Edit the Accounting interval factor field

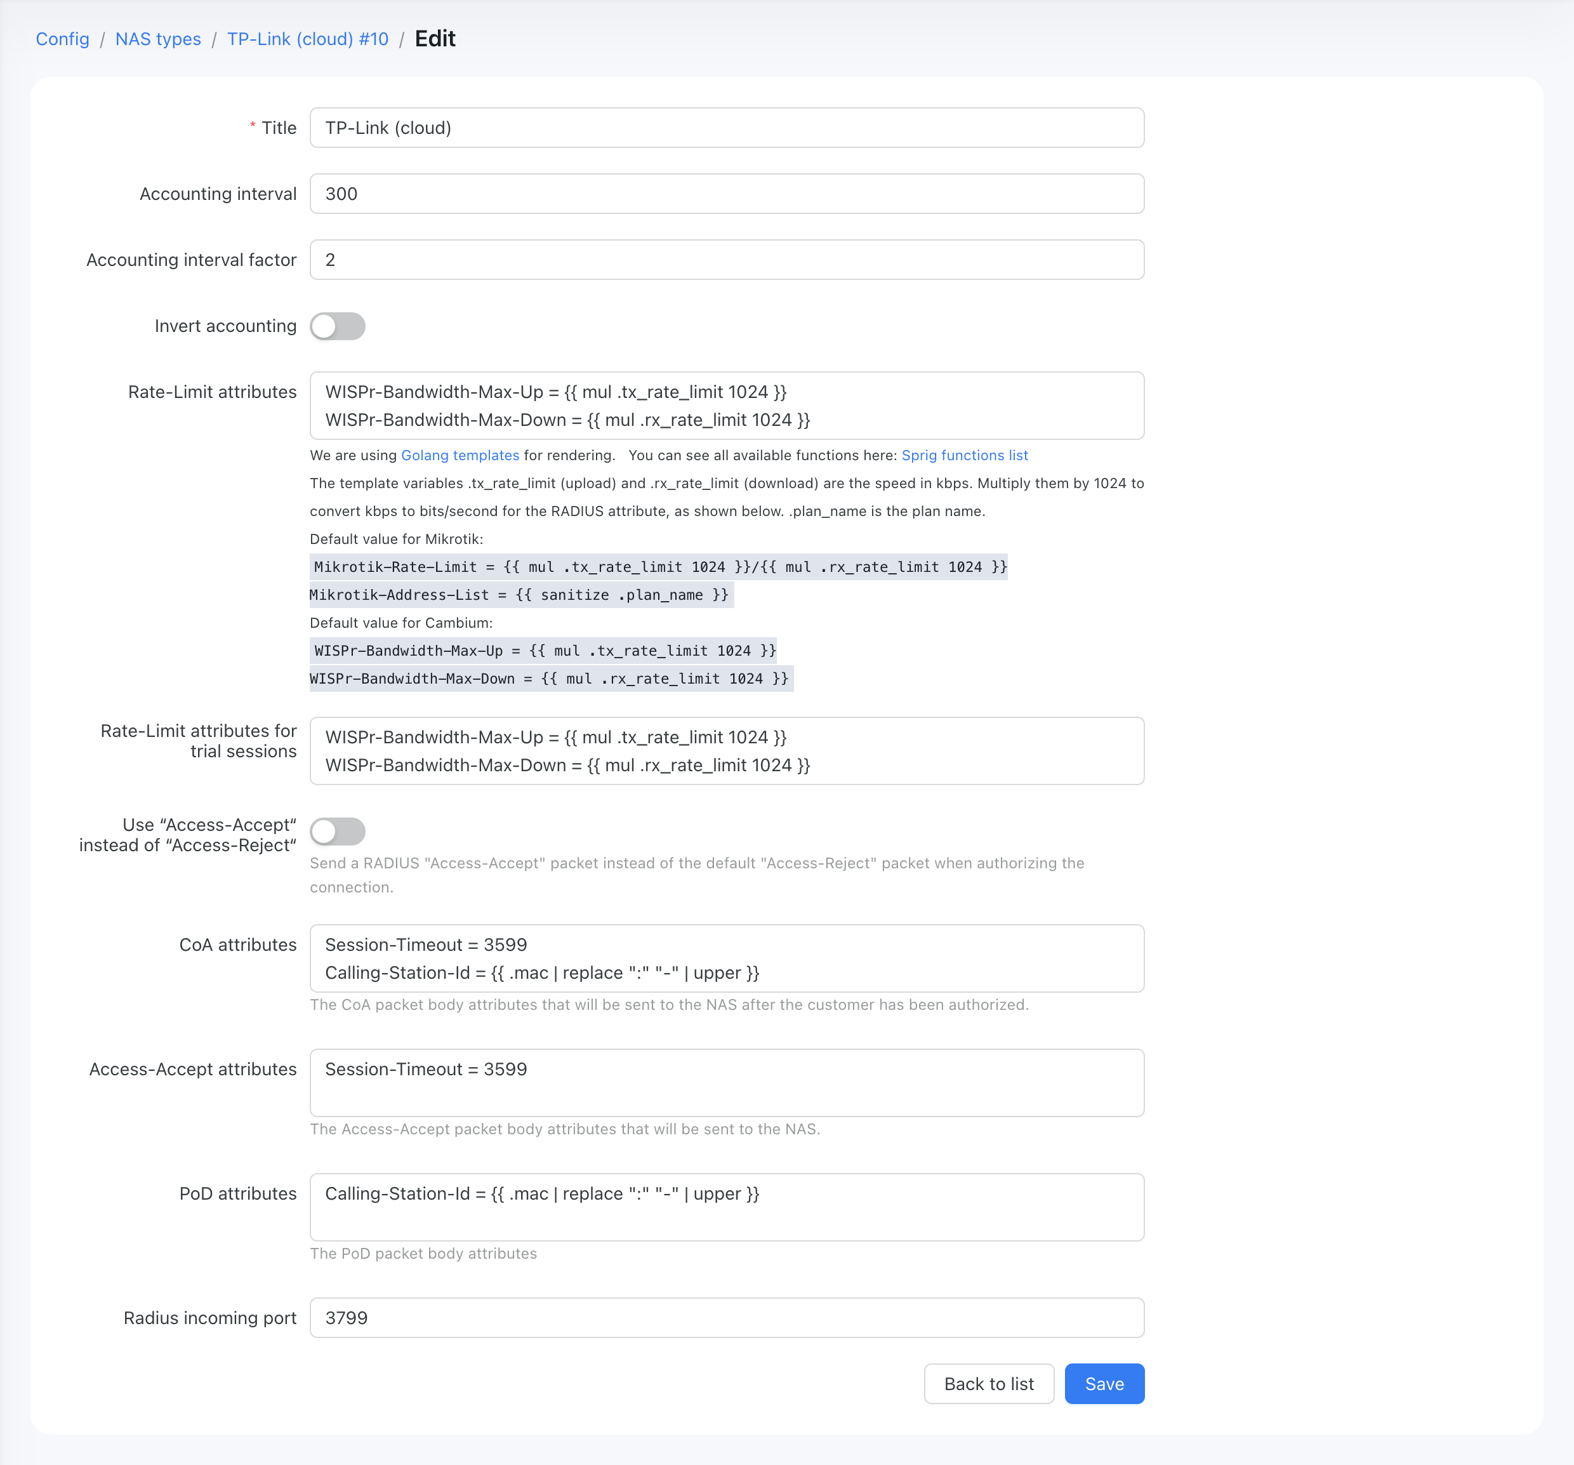tap(727, 260)
